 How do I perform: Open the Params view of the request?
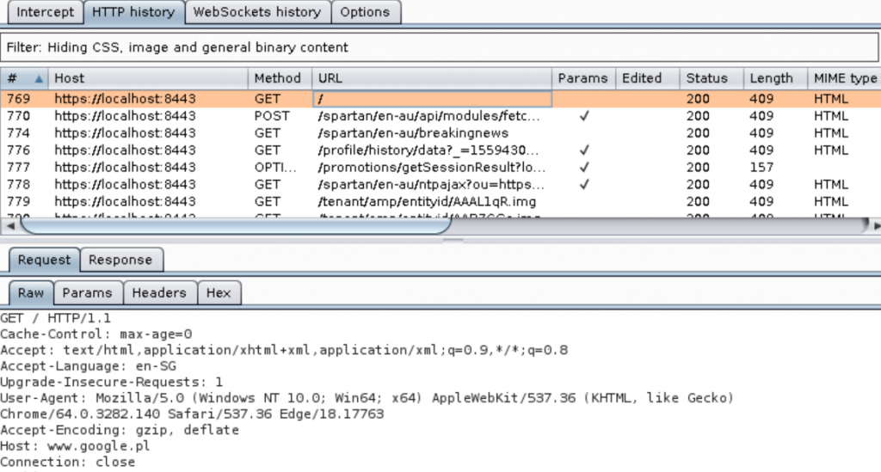pyautogui.click(x=87, y=293)
